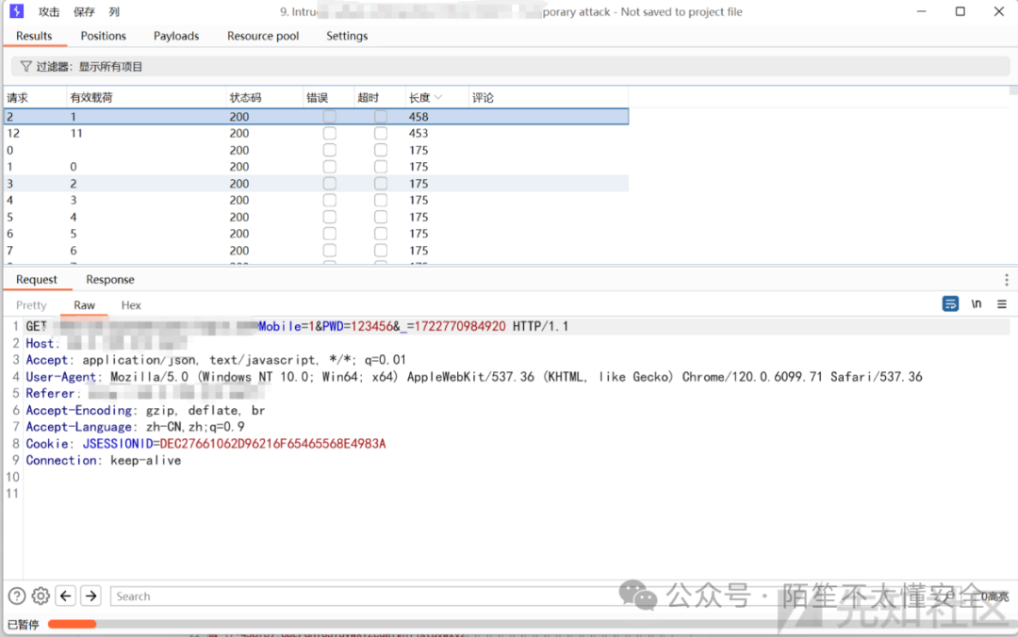Toggle timeout checkbox for request 2 row
The image size is (1018, 637).
point(381,117)
